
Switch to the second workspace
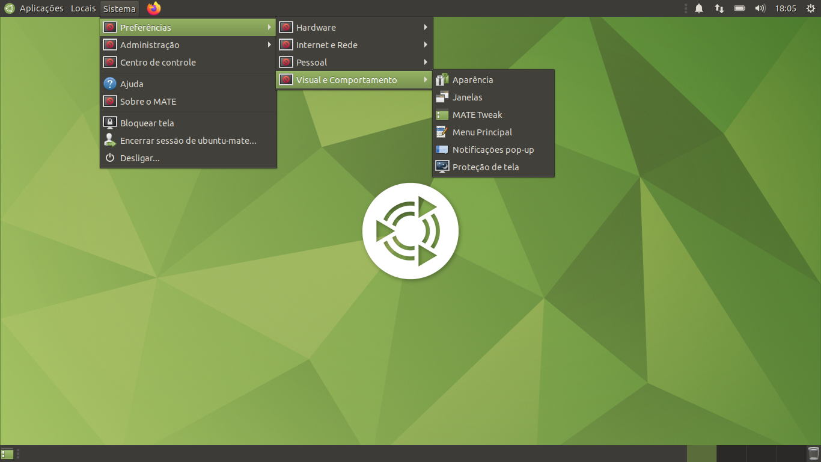(x=731, y=454)
